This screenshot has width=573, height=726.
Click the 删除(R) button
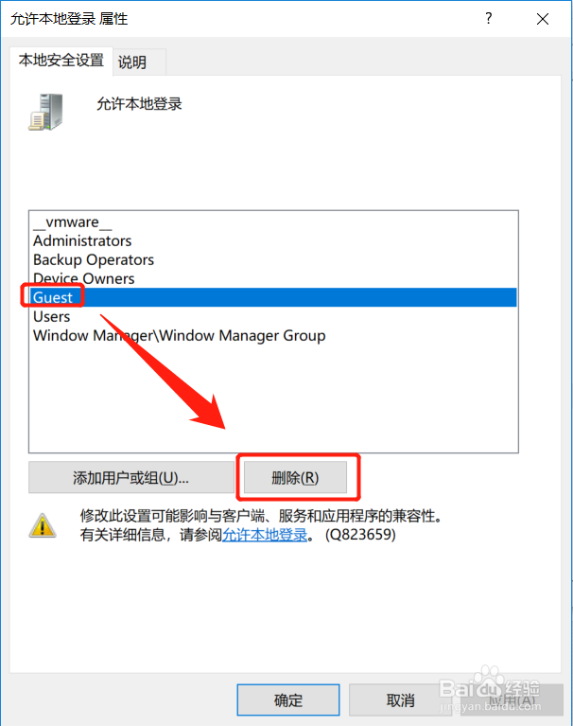pos(295,477)
